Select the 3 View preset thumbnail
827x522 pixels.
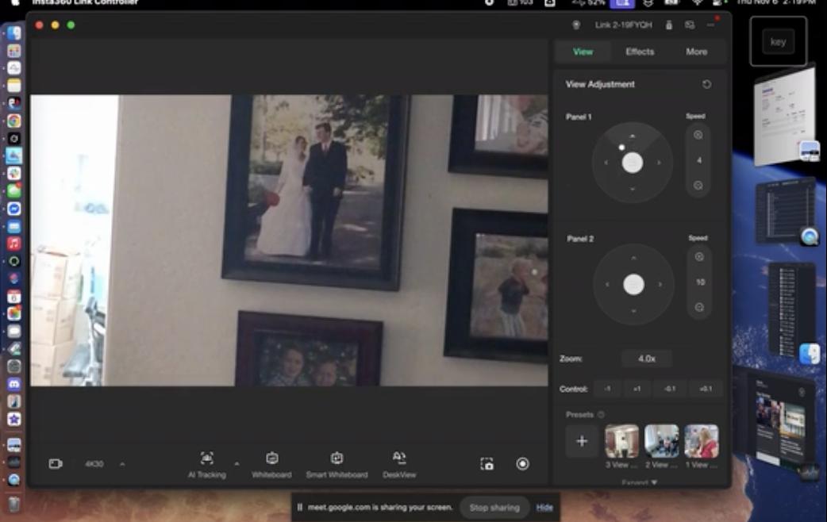621,441
